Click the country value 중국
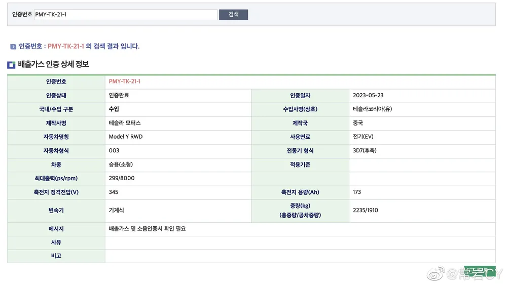The width and height of the screenshot is (507, 286). point(357,123)
